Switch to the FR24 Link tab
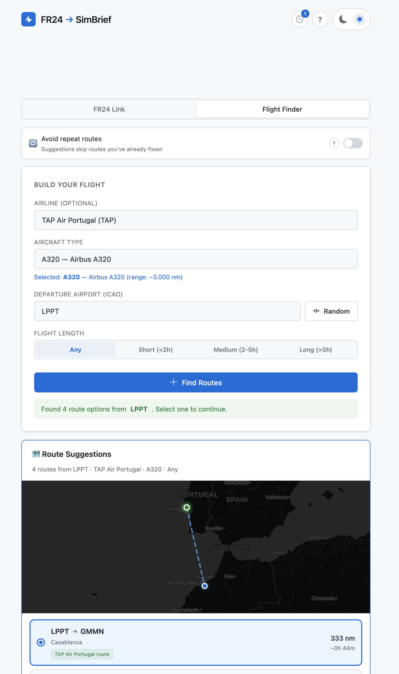The width and height of the screenshot is (399, 674). [109, 109]
